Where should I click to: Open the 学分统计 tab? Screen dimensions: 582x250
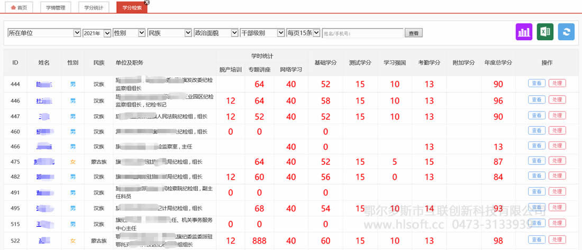click(94, 7)
